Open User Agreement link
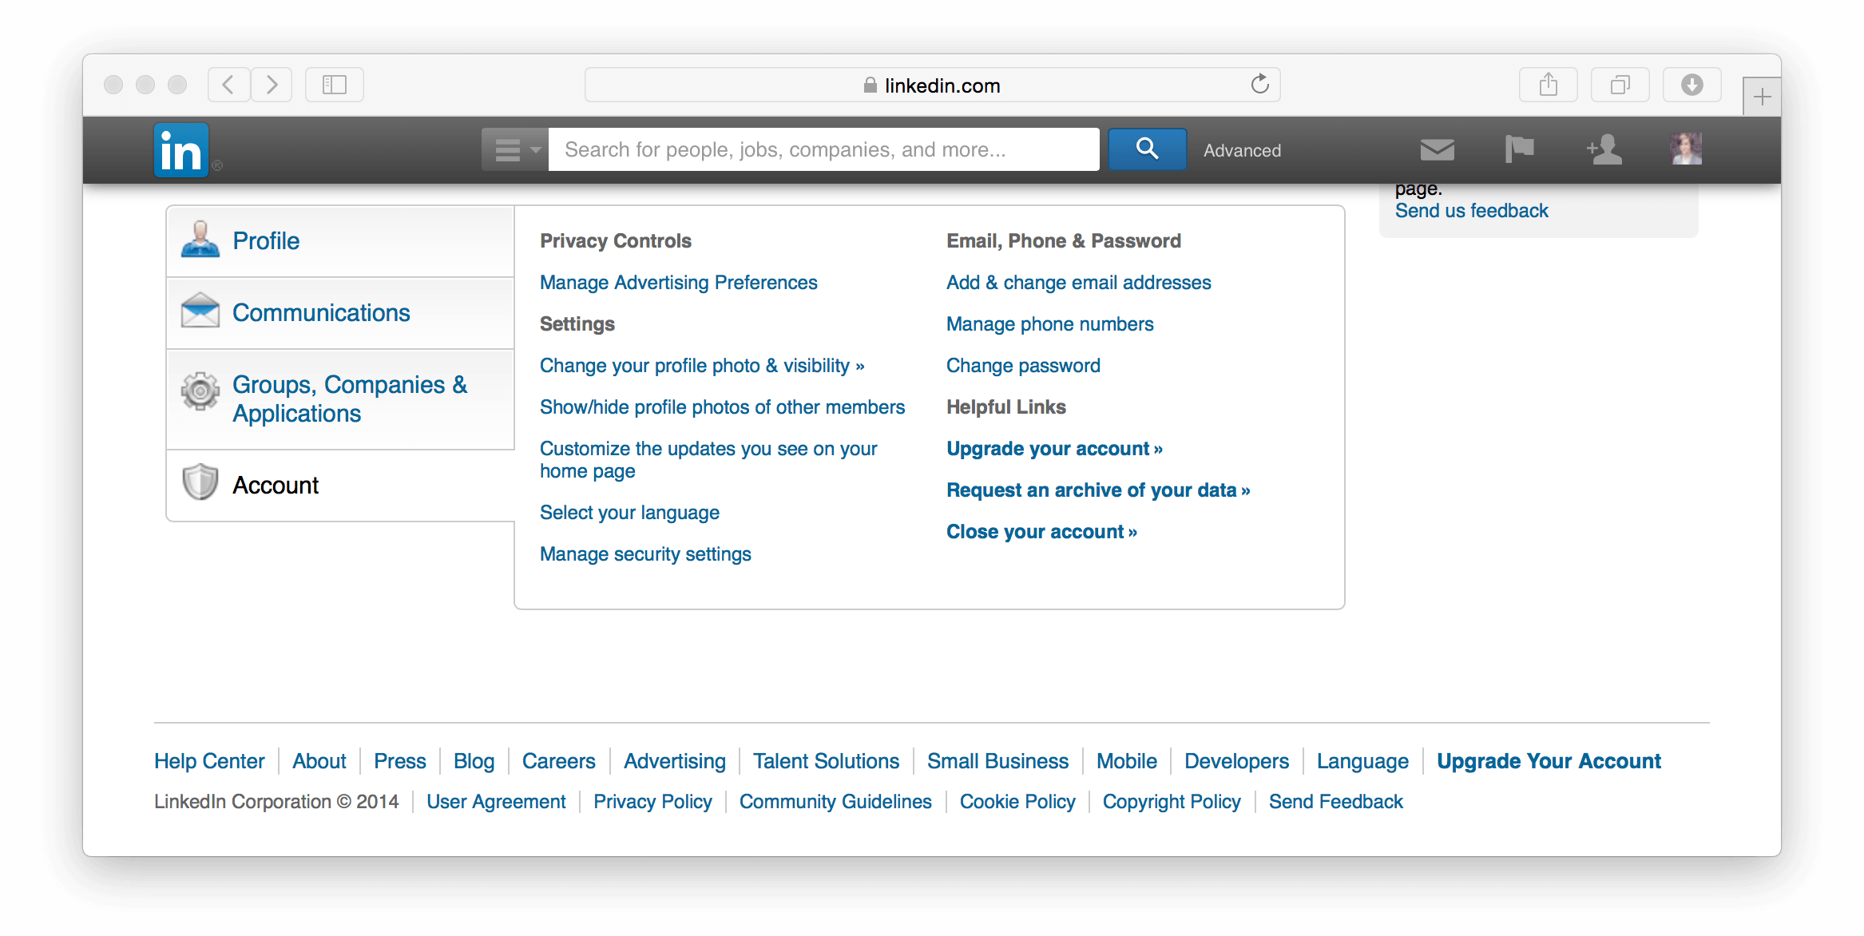 tap(496, 802)
